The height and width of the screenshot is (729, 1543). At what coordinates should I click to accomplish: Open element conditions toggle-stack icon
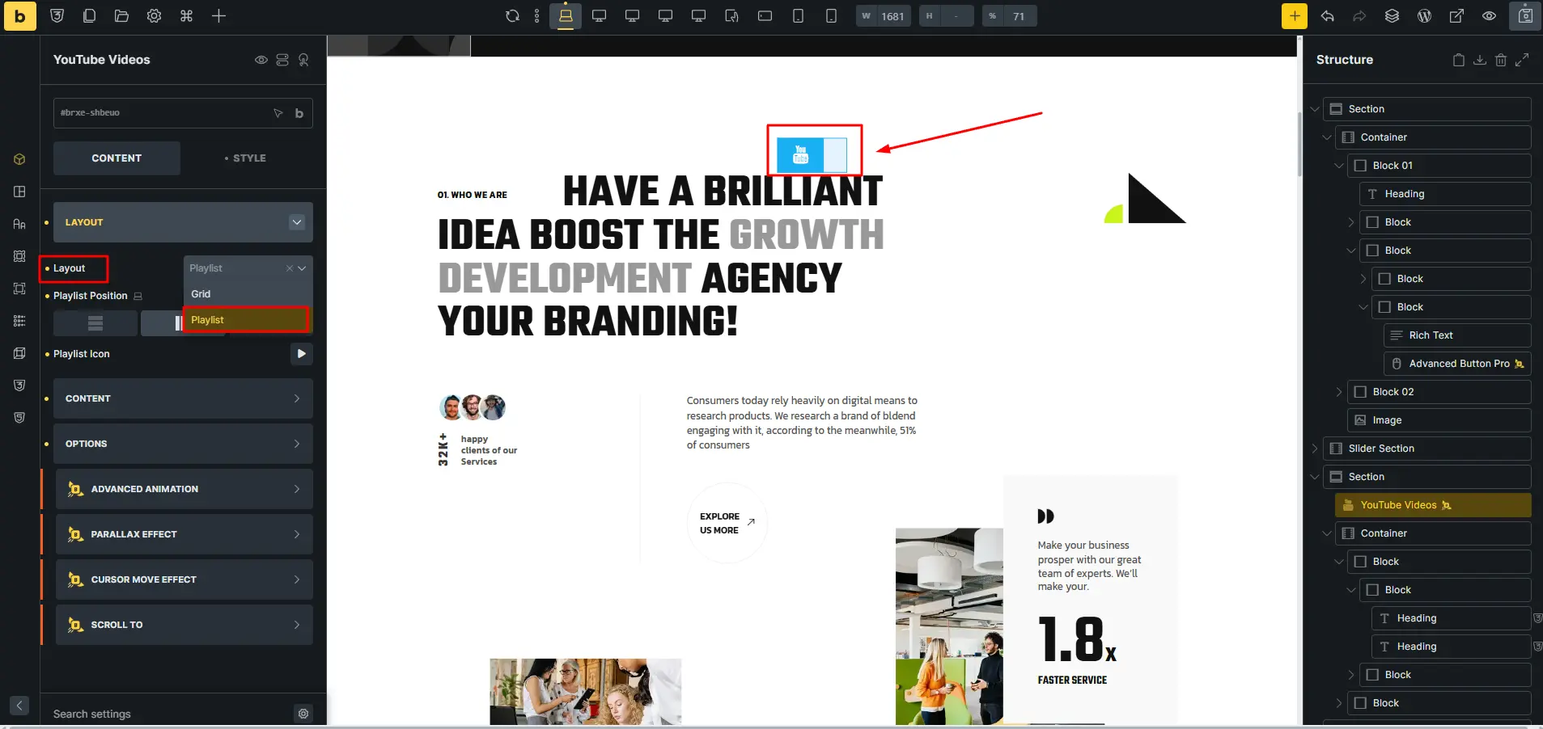tap(282, 60)
